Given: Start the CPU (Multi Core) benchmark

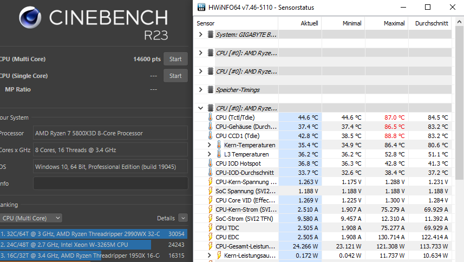Looking at the screenshot, I should point(175,59).
